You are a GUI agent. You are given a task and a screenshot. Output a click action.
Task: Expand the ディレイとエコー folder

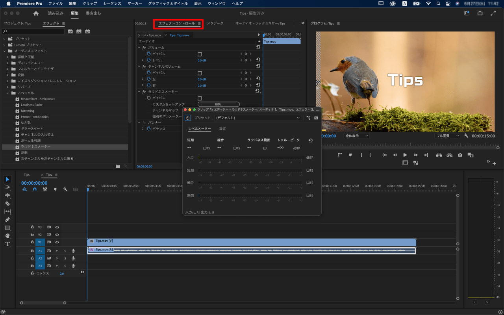pyautogui.click(x=7, y=63)
